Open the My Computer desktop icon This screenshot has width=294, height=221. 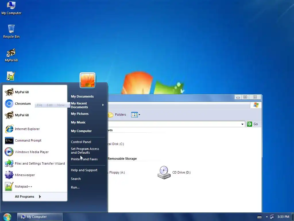tap(11, 8)
